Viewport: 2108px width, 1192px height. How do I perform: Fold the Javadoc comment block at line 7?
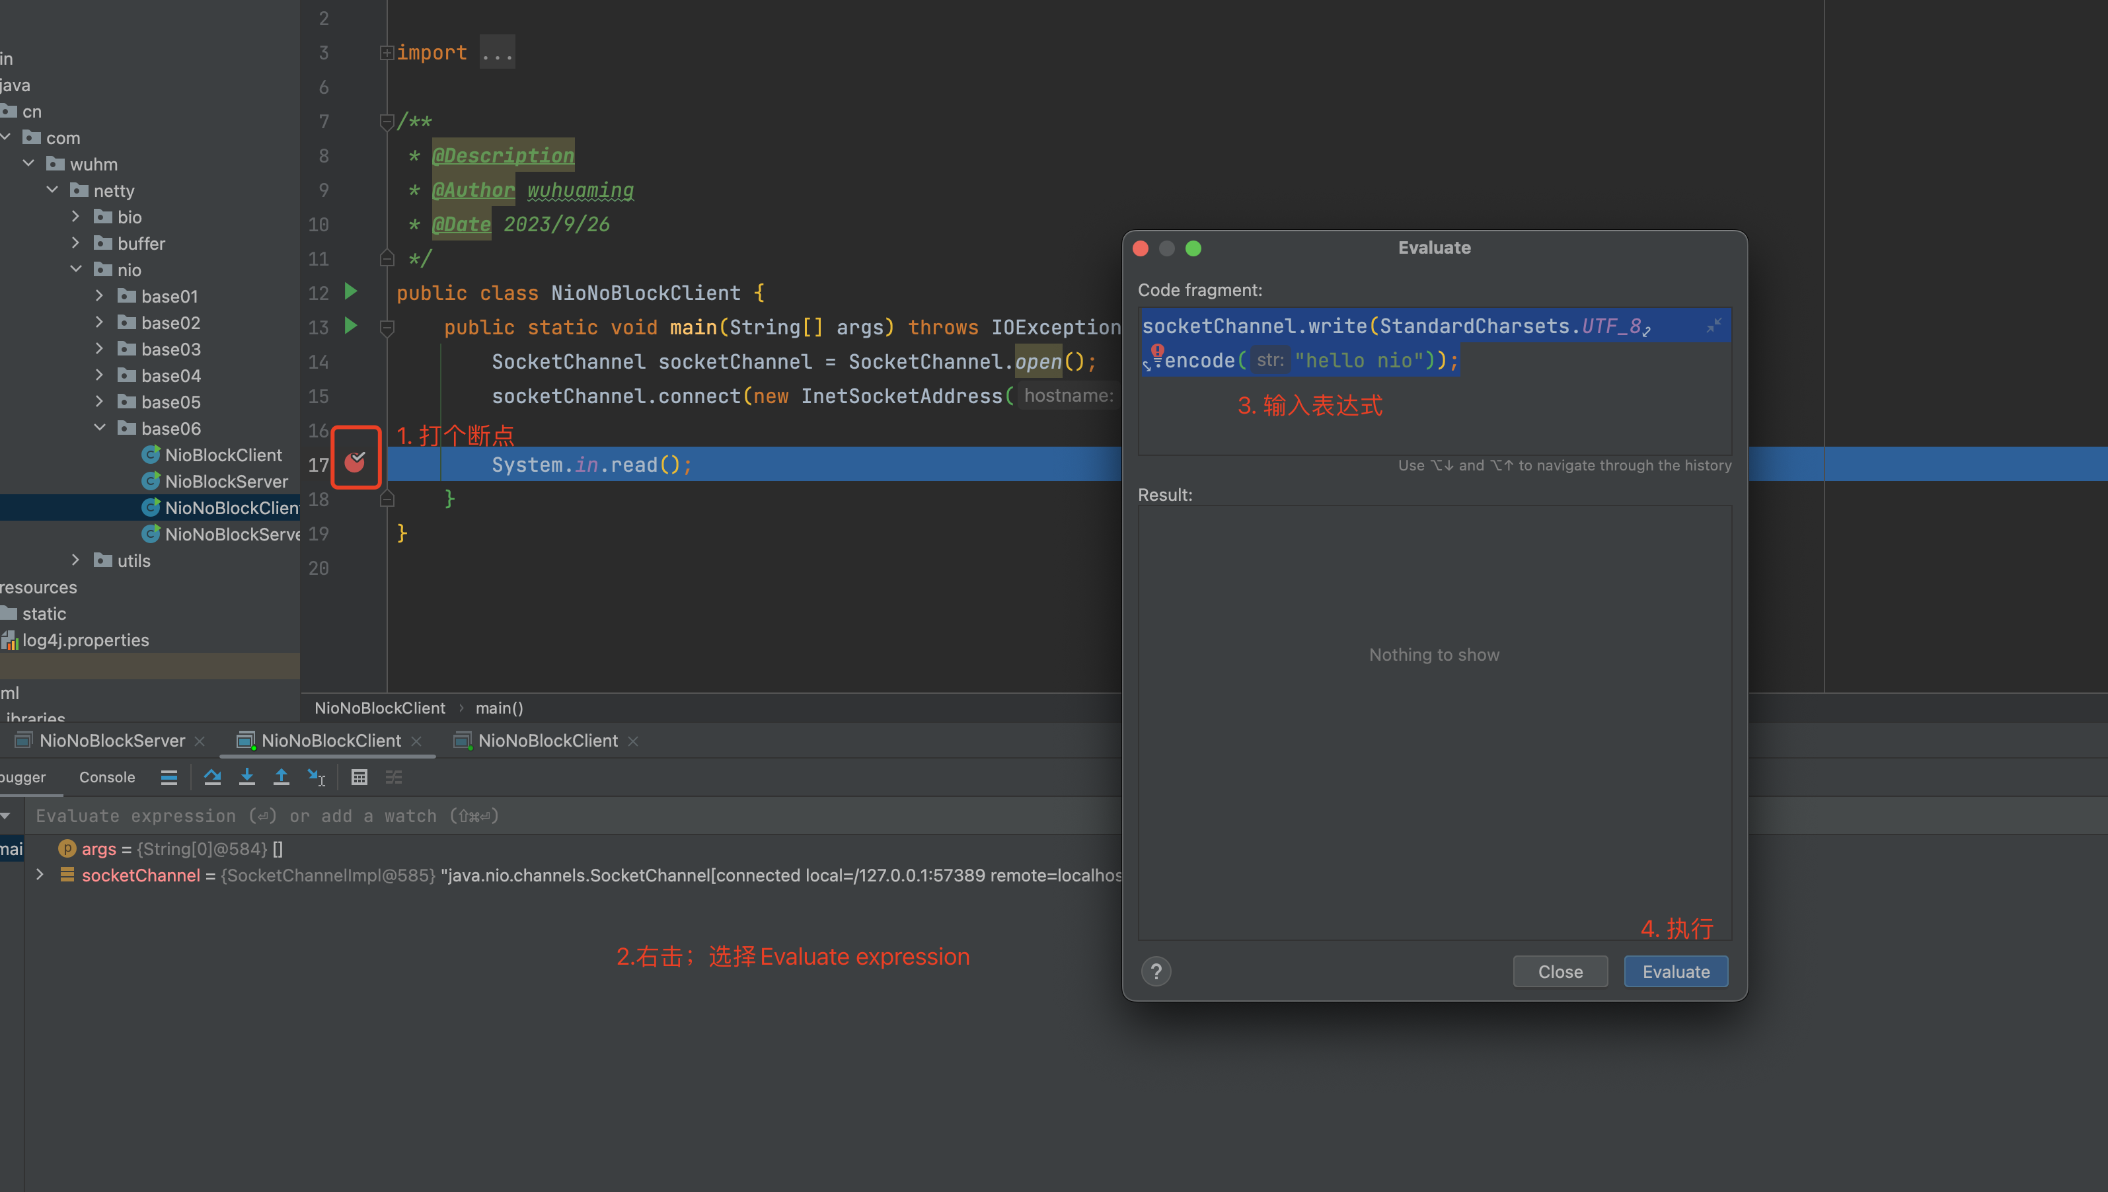(x=387, y=122)
